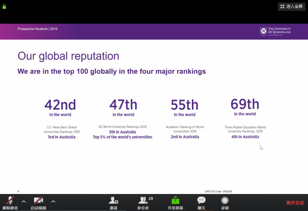Viewport: 308px width, 211px height.
Task: Click "2nd in Australia" text
Action: point(185,137)
